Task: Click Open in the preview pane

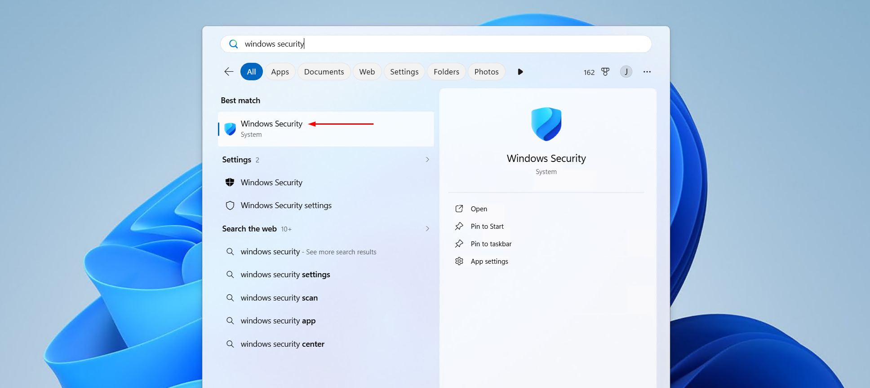Action: (479, 209)
